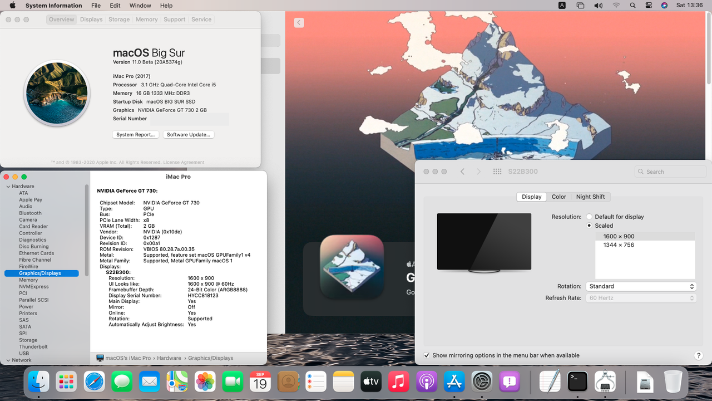Open the Rotation dropdown

[x=641, y=286]
